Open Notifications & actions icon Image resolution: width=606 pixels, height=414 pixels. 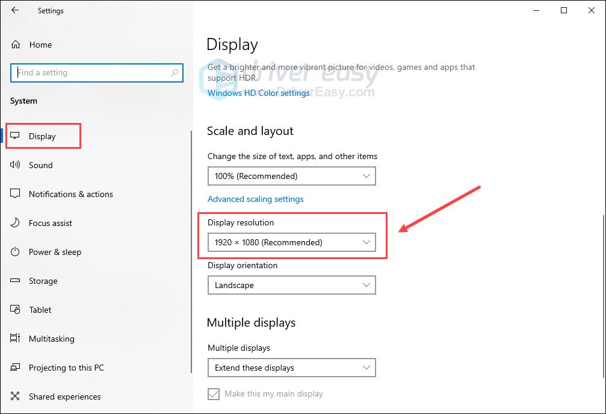[x=16, y=194]
